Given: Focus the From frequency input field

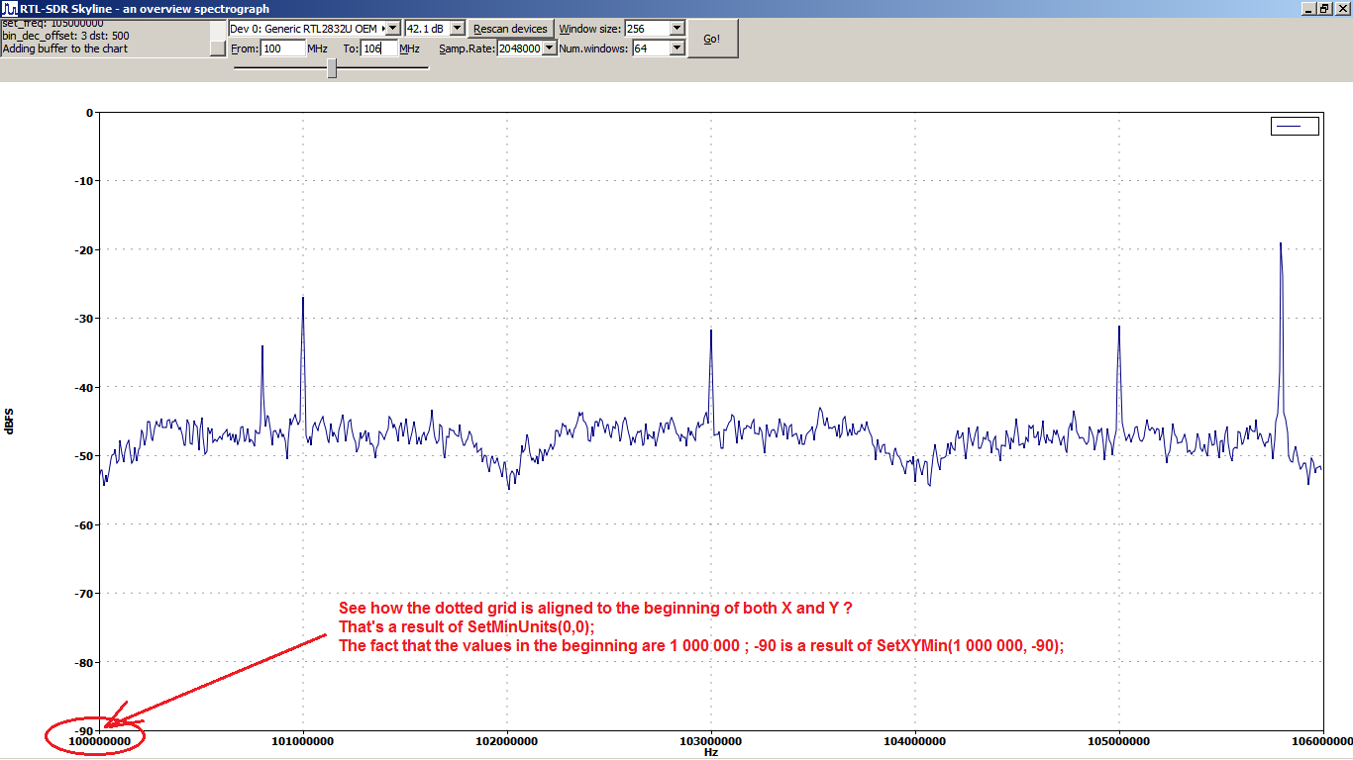Looking at the screenshot, I should click(283, 47).
